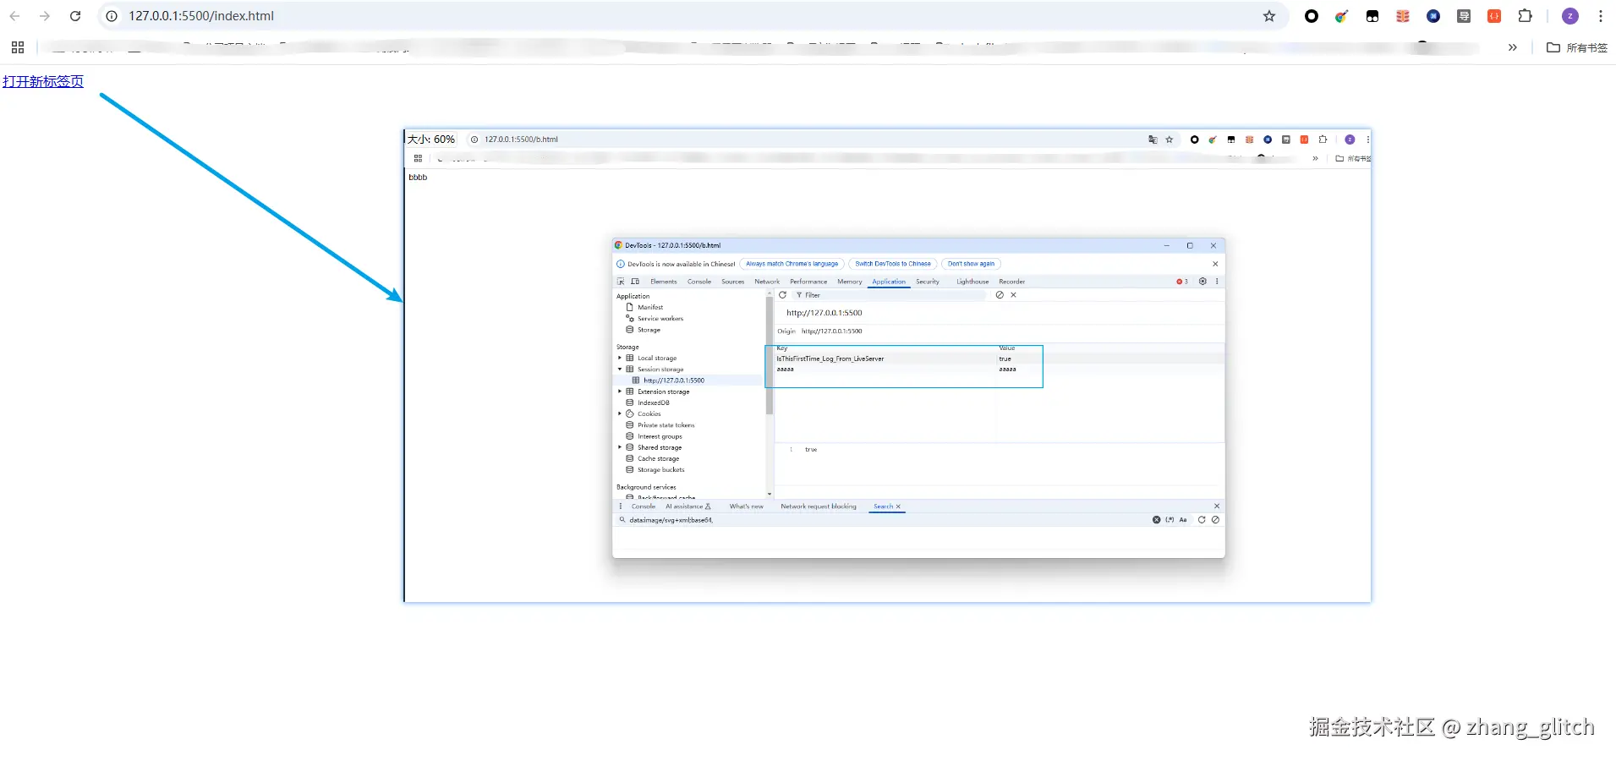The image size is (1616, 761).
Task: Open the DevTools settings gear
Action: pyautogui.click(x=1202, y=282)
